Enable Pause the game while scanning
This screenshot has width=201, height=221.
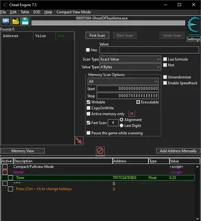point(88,133)
